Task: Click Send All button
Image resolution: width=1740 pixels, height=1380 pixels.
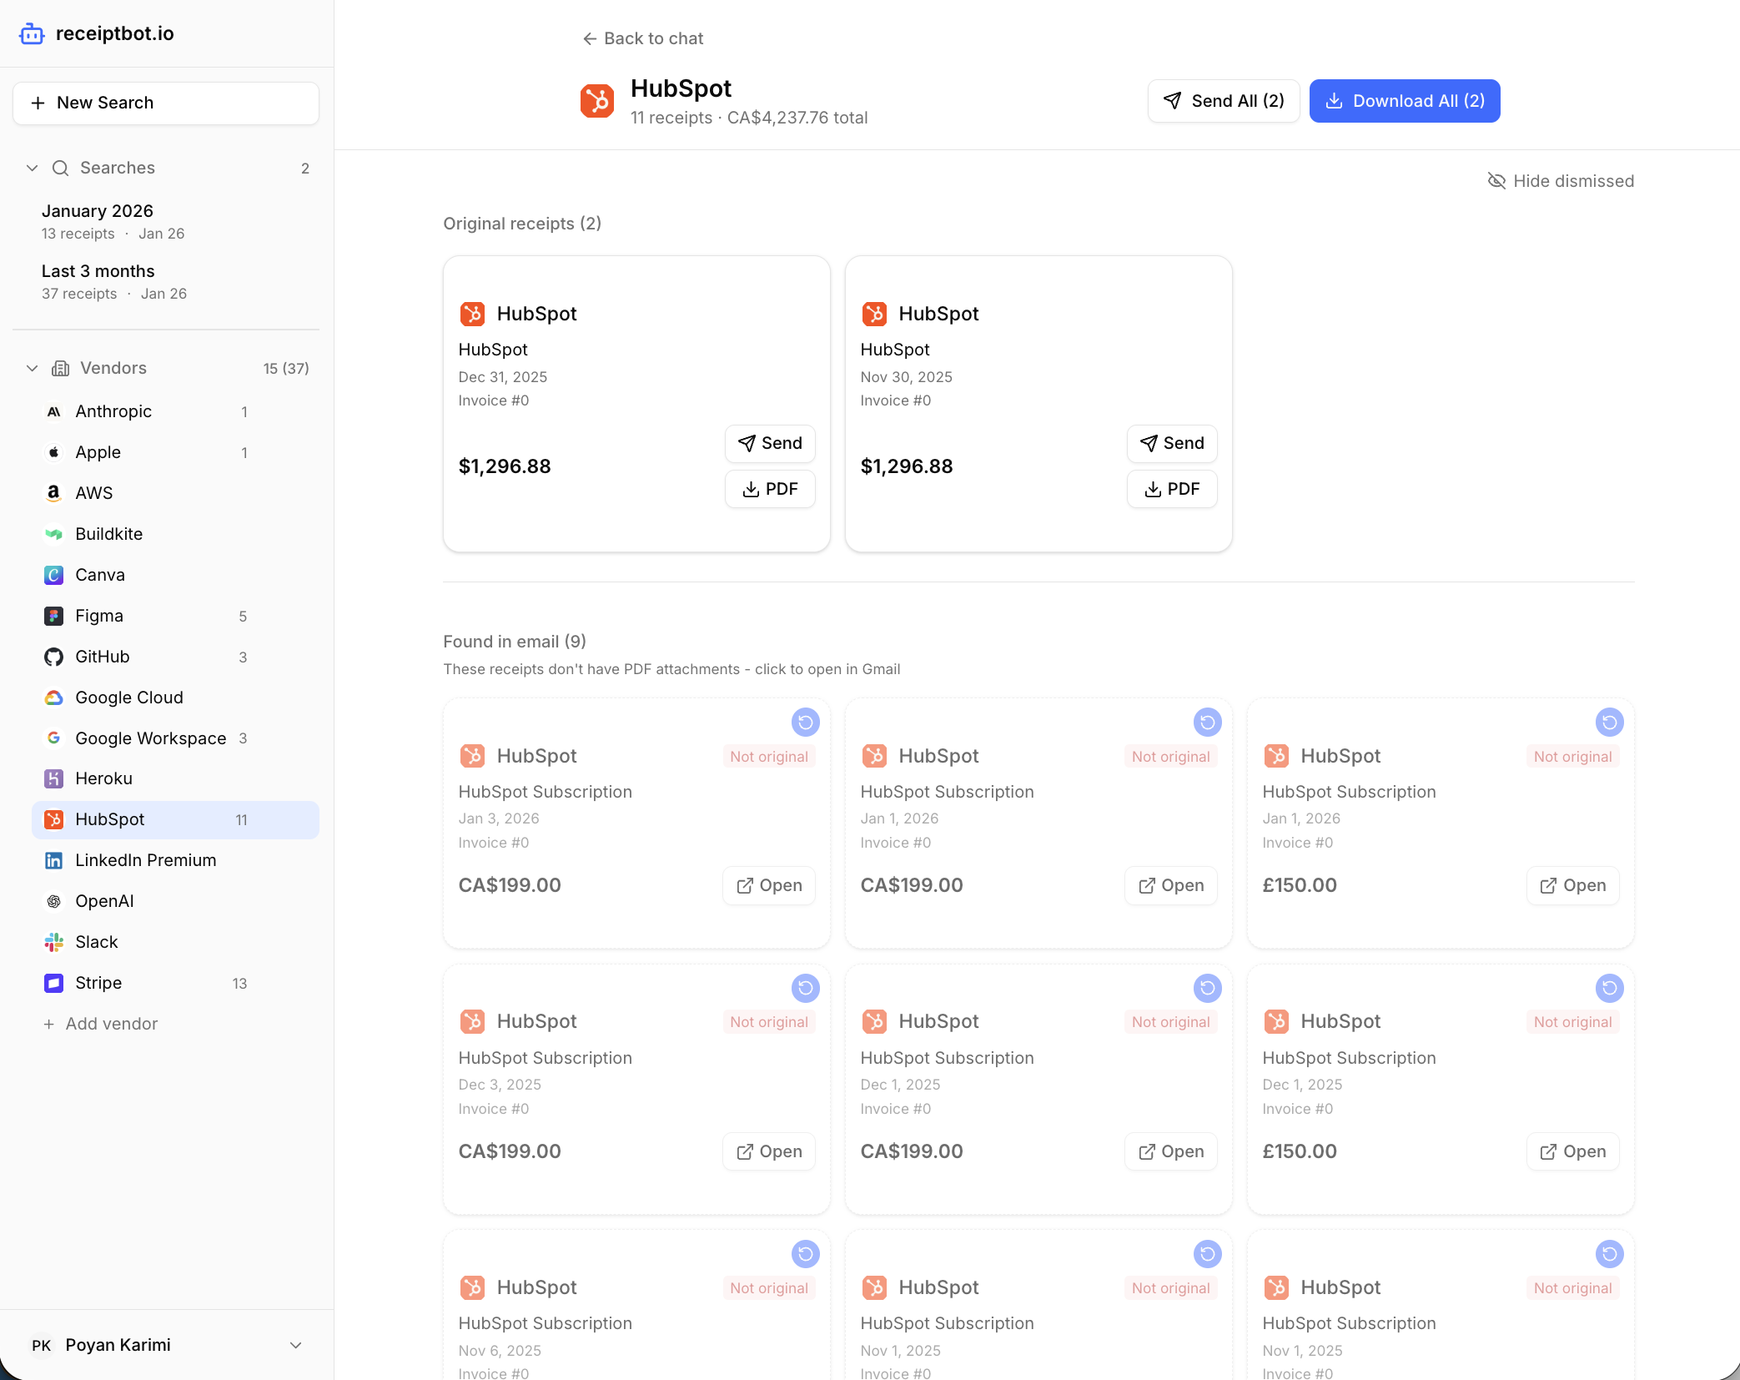Action: (x=1223, y=100)
